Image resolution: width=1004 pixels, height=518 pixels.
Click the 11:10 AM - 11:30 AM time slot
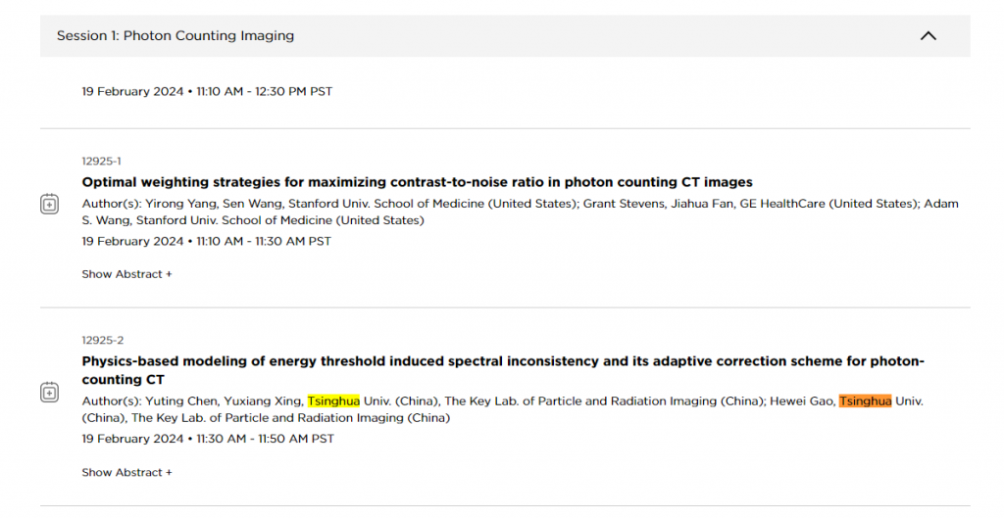click(x=264, y=241)
